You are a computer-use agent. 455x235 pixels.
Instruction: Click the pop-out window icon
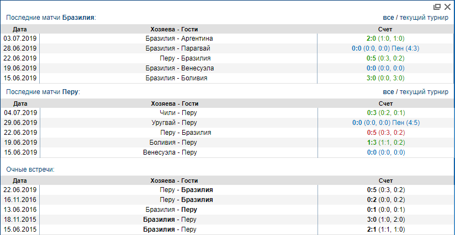437,7
